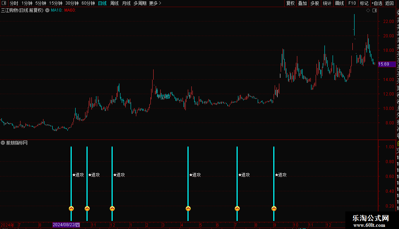Add stock with +自选
This screenshot has width=399, height=229.
coord(377,3)
